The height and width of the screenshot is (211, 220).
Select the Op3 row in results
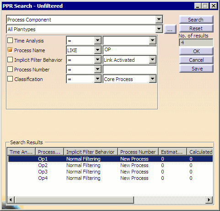(110, 172)
